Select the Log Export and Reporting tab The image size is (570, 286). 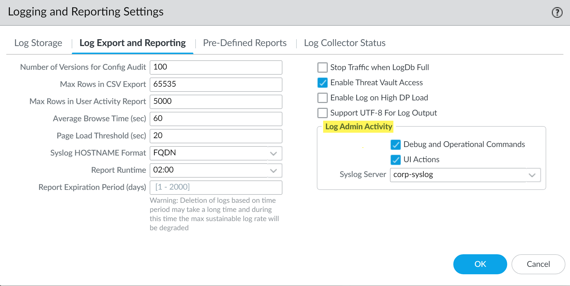pyautogui.click(x=132, y=43)
